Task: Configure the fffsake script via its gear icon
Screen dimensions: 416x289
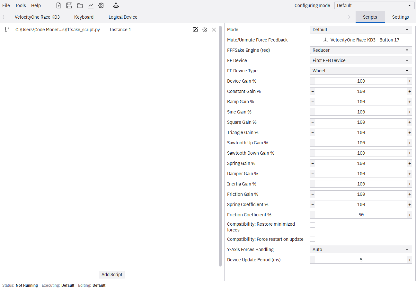Action: pyautogui.click(x=205, y=30)
